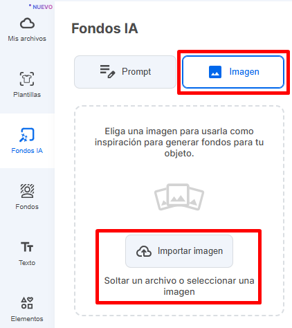Switch to the Imagen tab
The width and height of the screenshot is (292, 328).
233,72
